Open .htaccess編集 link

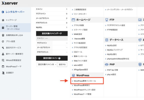(x=79, y=39)
